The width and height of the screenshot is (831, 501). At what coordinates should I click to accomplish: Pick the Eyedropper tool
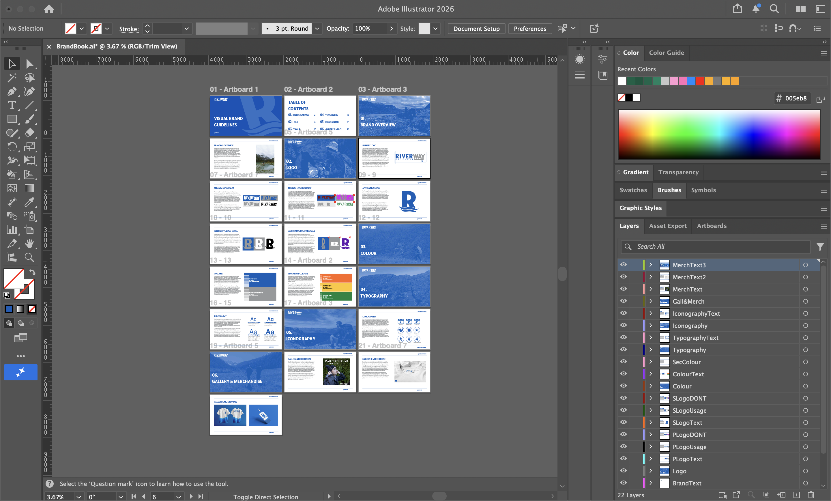(29, 202)
